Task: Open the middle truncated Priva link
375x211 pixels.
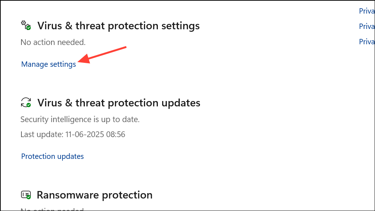Action: click(367, 26)
